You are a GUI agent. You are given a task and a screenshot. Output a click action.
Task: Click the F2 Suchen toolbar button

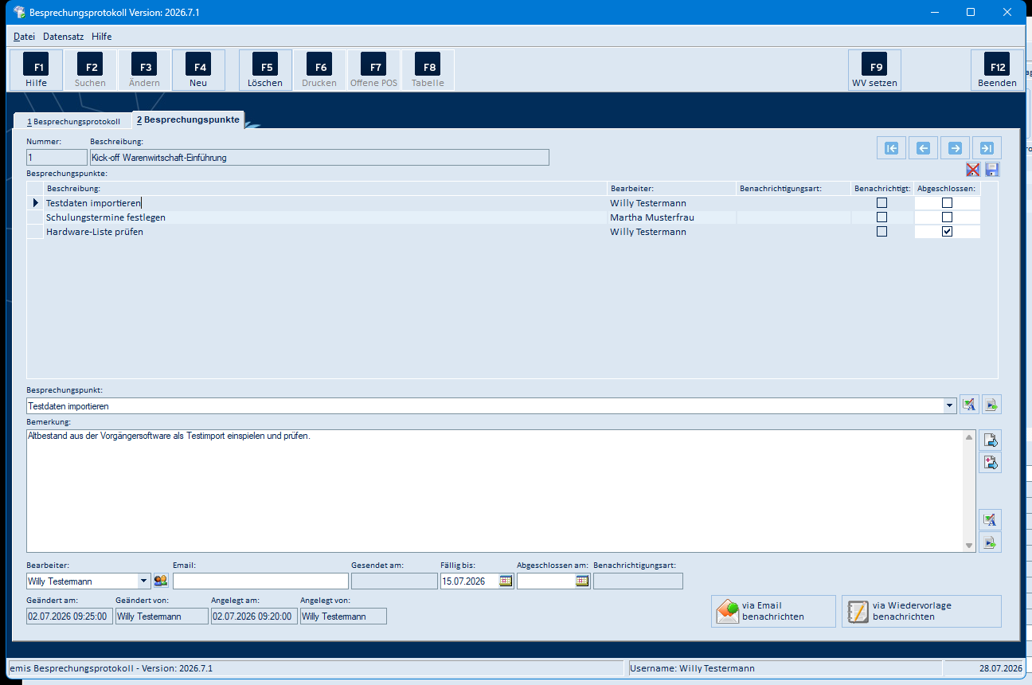[90, 70]
